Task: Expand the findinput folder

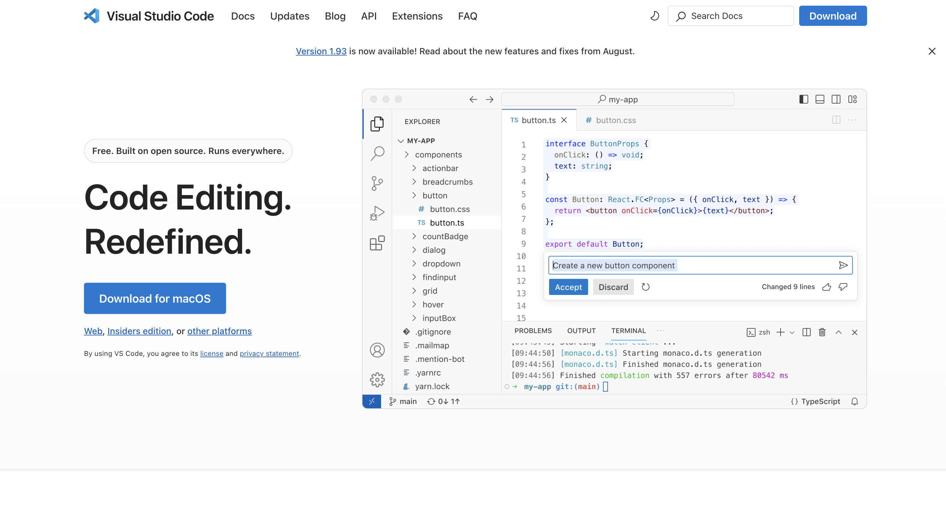Action: pos(414,277)
